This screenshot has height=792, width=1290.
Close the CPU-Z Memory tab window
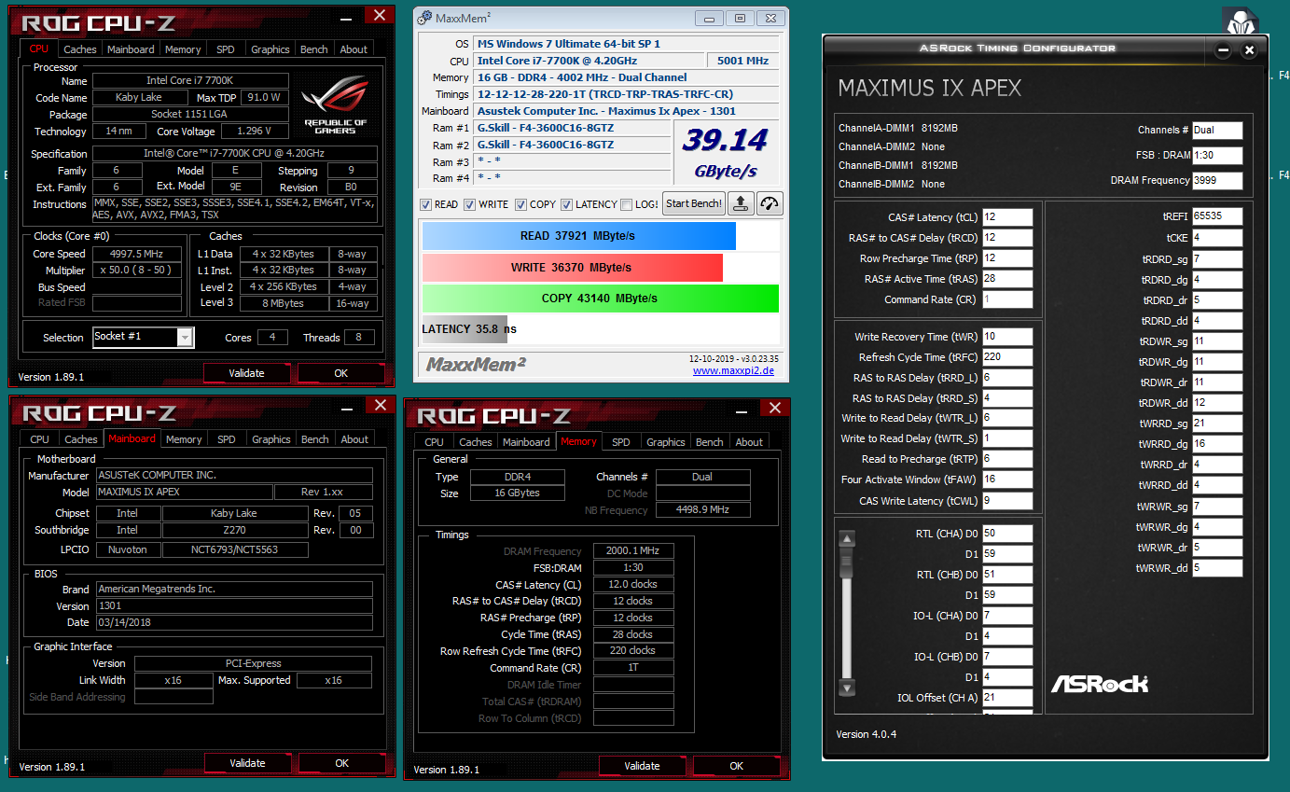(x=775, y=408)
